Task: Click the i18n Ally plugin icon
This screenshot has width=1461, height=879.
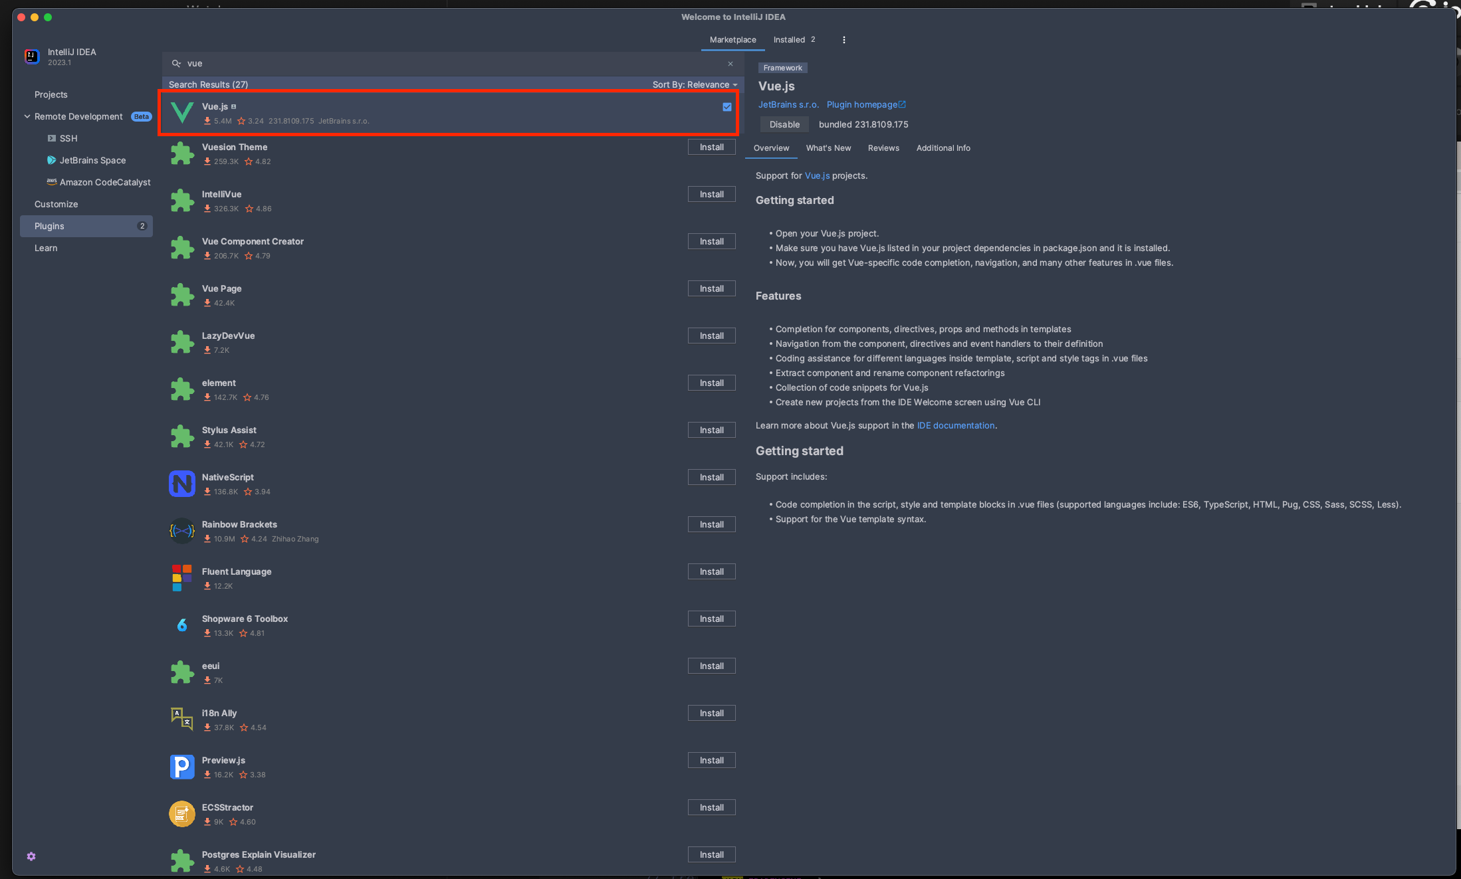Action: point(181,720)
